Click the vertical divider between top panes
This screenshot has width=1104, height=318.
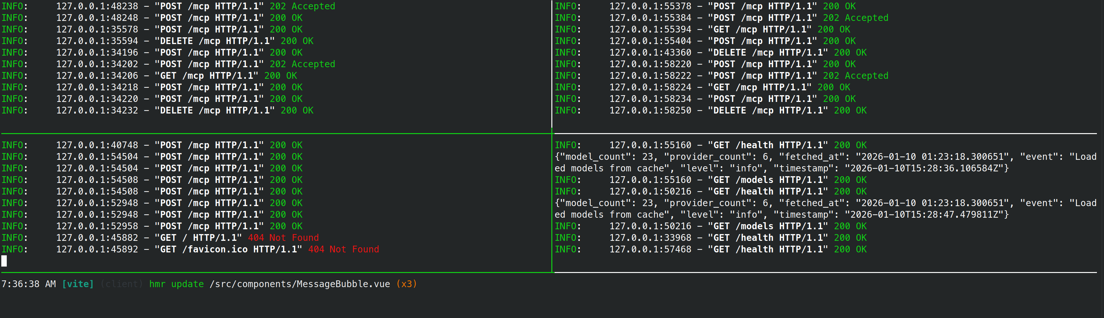tap(552, 64)
